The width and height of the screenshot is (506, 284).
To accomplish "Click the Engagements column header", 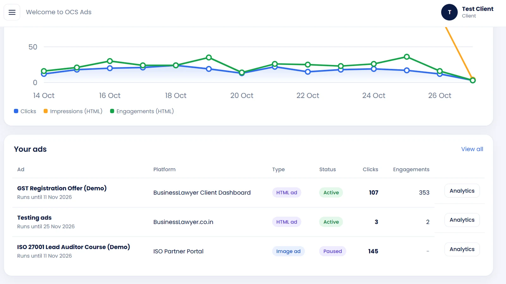I will click(x=411, y=169).
